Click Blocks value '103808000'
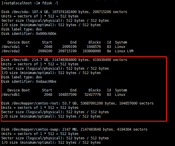The image size is (175, 146). point(92,51)
